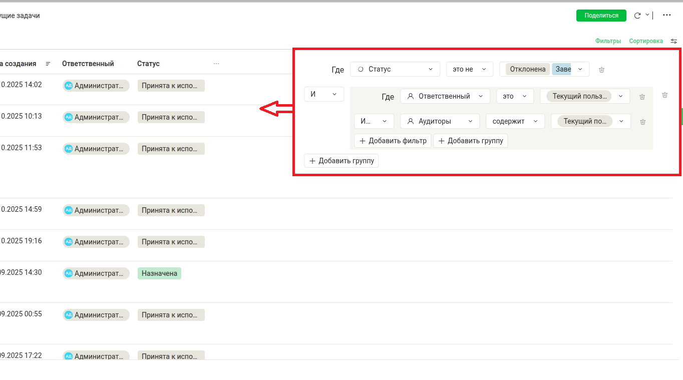Viewport: 683px width, 380px height.
Task: Click the refresh icon near Поделиться
Action: click(637, 16)
